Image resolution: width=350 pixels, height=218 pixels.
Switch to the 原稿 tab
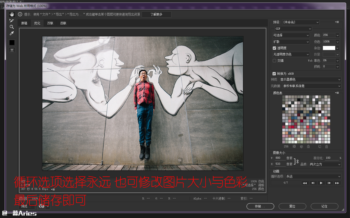click(x=24, y=23)
